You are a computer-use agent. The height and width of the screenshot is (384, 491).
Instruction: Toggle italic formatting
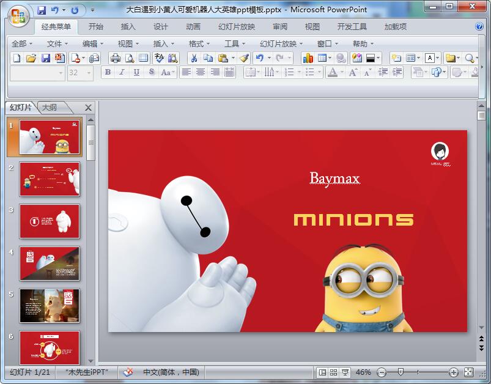(x=122, y=73)
